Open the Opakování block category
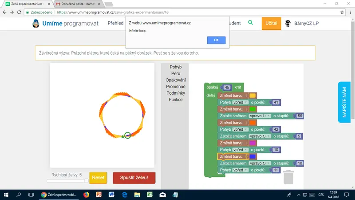The width and height of the screenshot is (355, 200). point(175,80)
